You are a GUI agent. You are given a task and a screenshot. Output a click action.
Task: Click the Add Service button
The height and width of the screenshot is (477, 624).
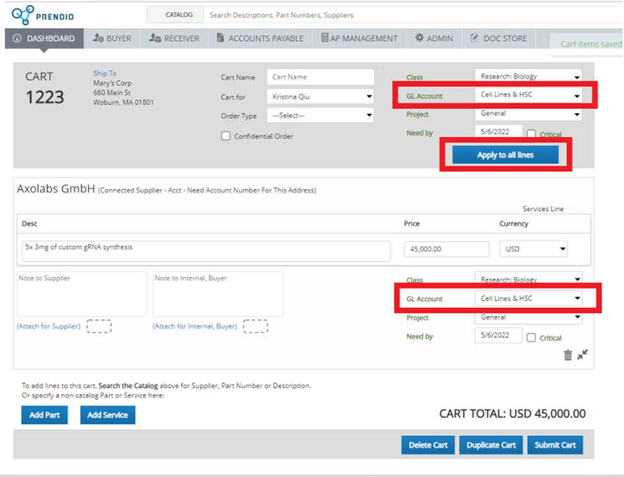click(x=108, y=415)
